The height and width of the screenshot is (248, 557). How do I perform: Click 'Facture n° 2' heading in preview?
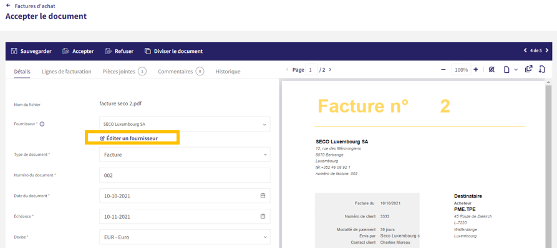coord(384,106)
